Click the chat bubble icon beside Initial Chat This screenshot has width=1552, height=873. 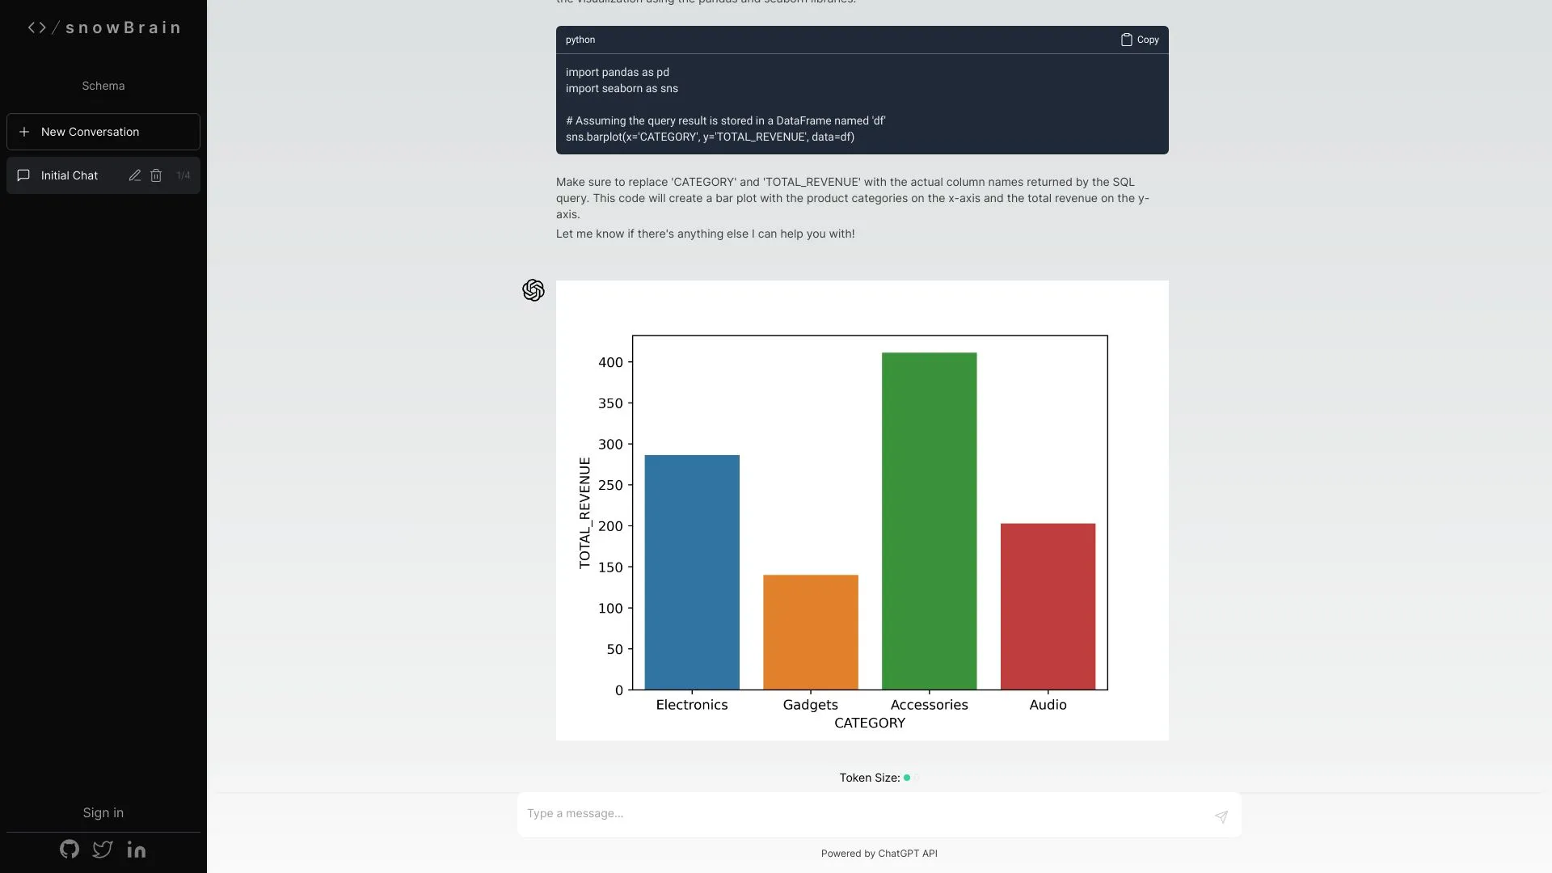click(x=23, y=175)
